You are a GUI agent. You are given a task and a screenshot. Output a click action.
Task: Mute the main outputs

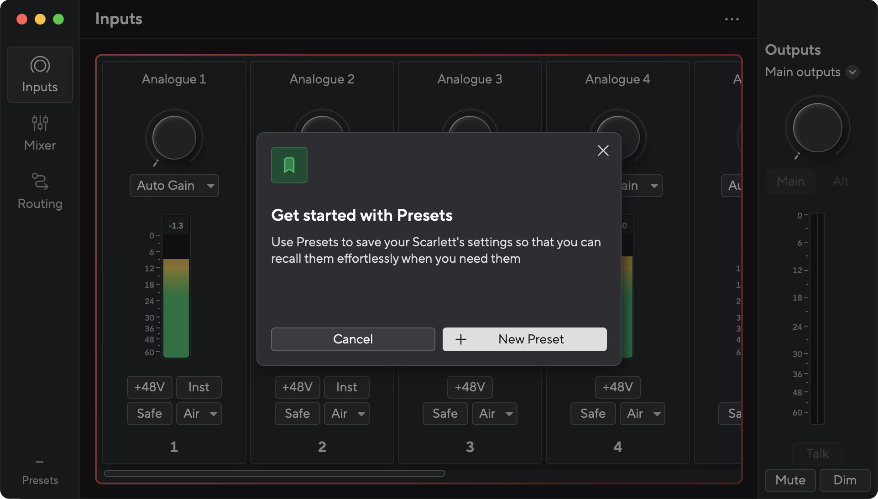[x=790, y=480]
